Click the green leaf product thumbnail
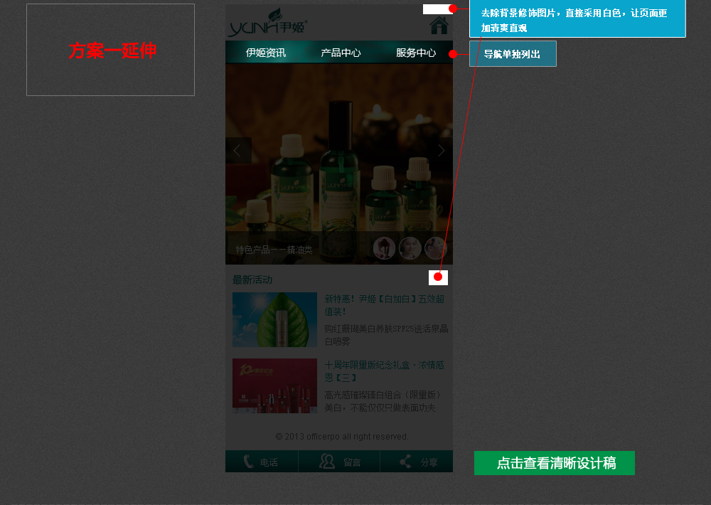The image size is (711, 505). pyautogui.click(x=274, y=319)
